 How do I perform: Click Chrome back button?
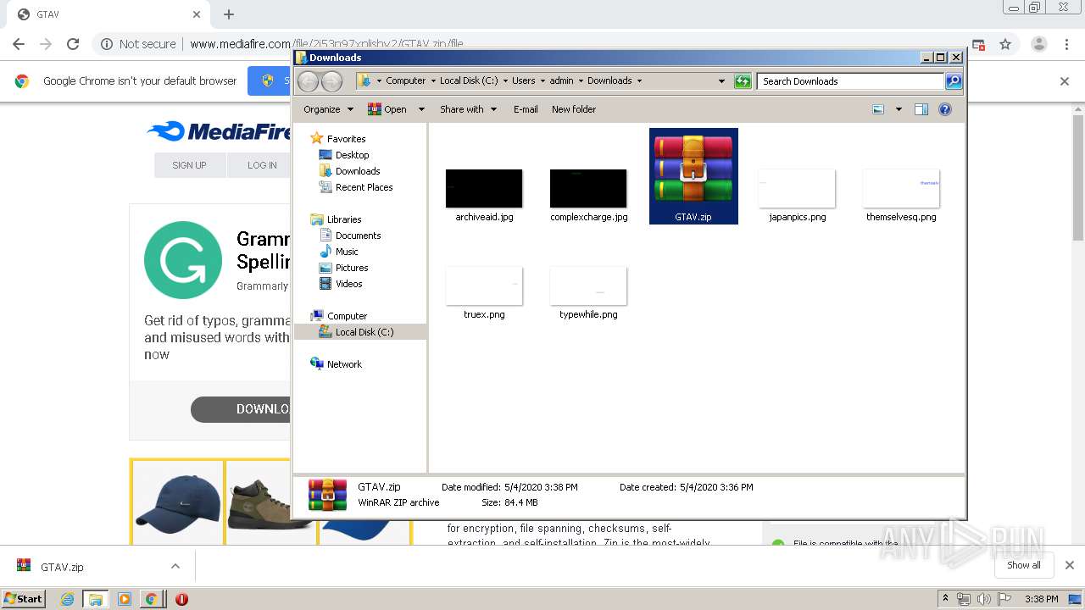pyautogui.click(x=19, y=44)
